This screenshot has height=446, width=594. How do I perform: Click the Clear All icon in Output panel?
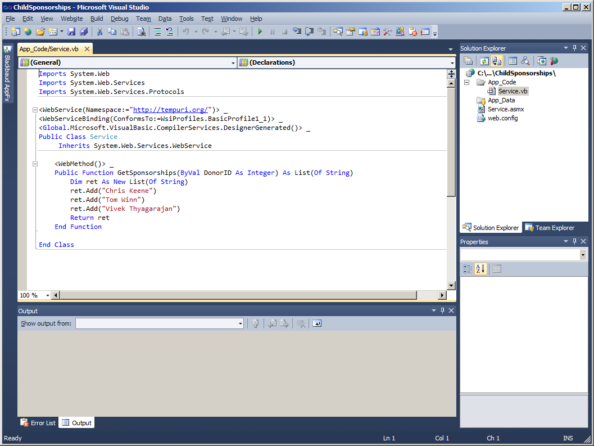coord(301,323)
